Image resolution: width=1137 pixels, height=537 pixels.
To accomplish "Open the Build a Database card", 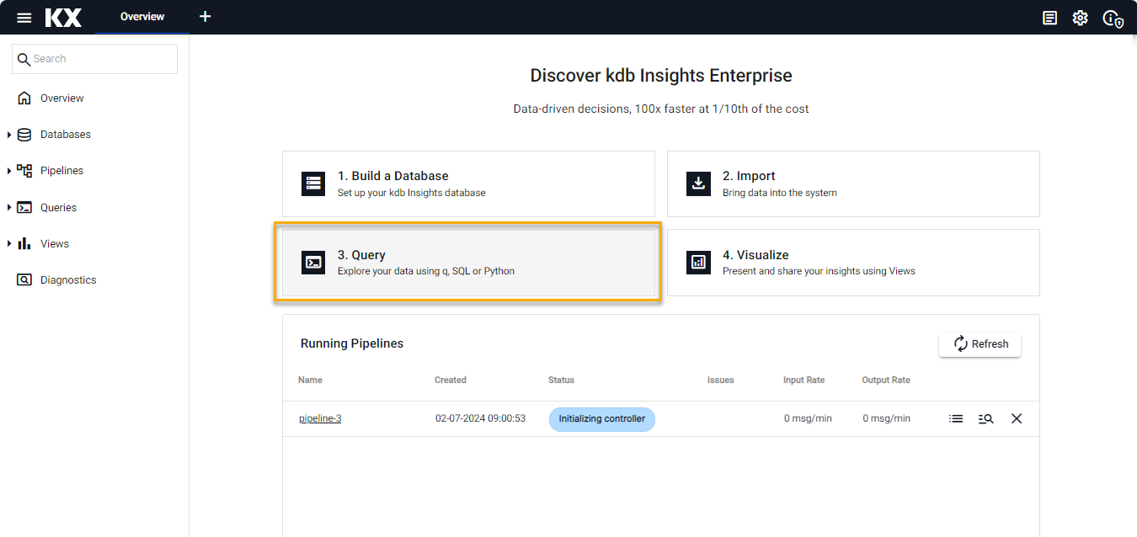I will (468, 183).
